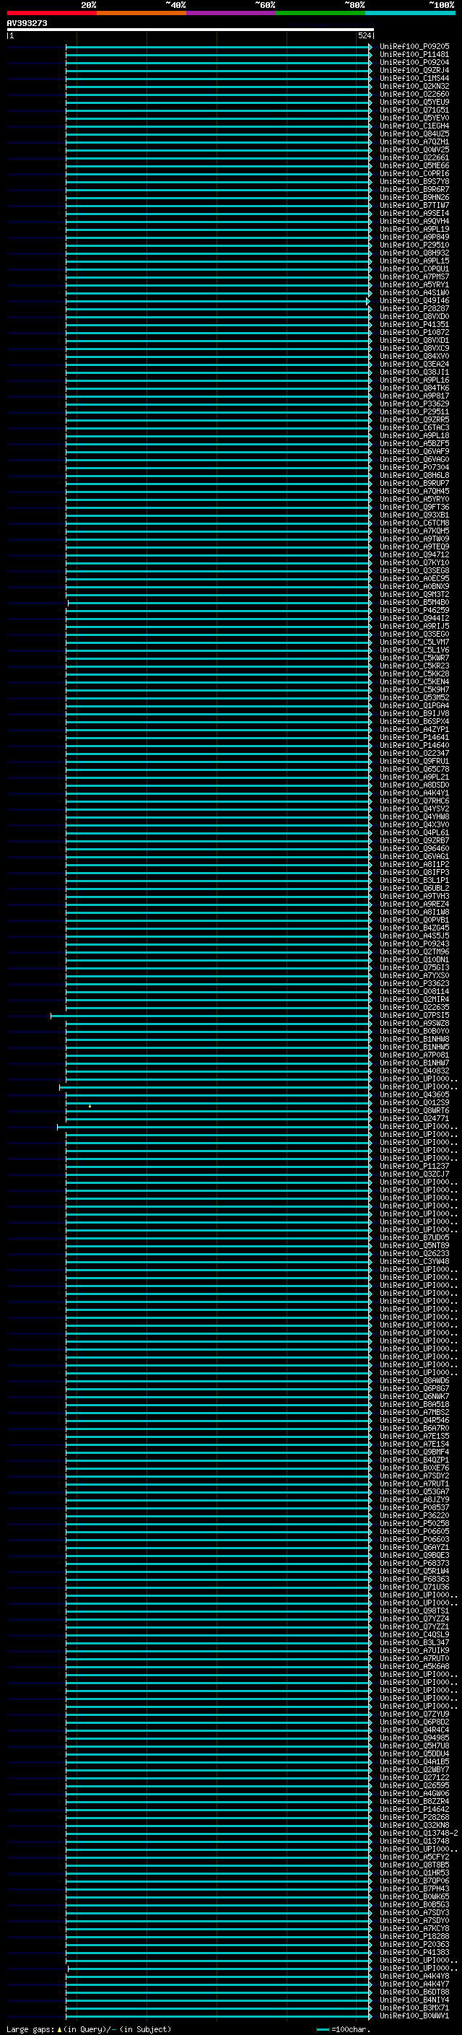Select the UniRef100_P46259 entry

(x=414, y=611)
